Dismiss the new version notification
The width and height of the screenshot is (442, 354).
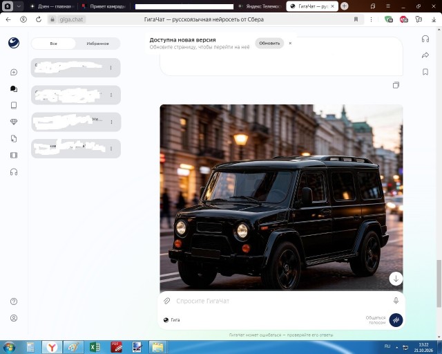point(290,43)
